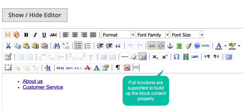
Task: Click the Insert Widget icon
Action: 17,35
